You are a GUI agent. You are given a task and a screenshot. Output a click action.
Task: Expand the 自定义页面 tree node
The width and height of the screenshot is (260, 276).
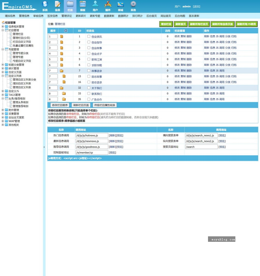3,72
